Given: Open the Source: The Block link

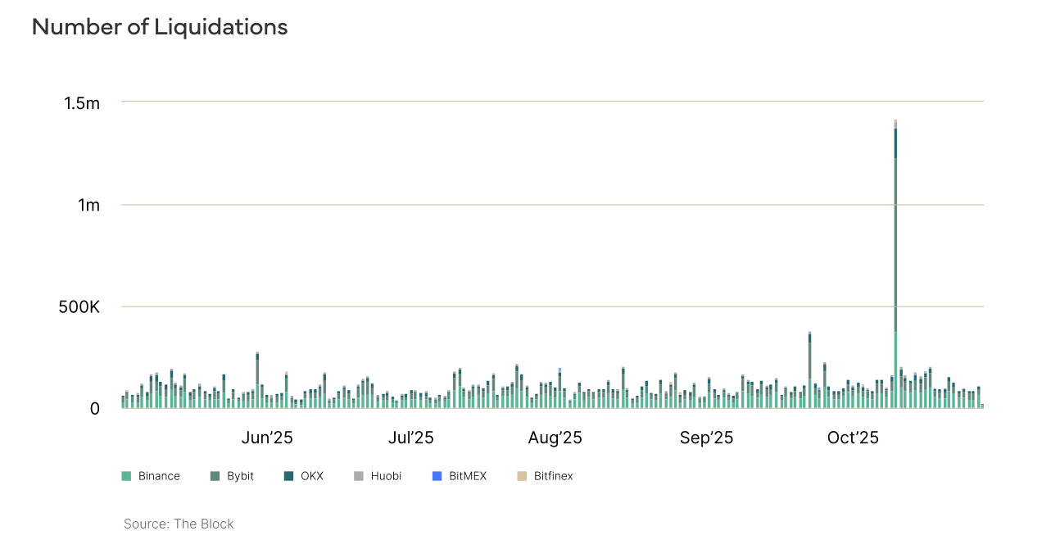Looking at the screenshot, I should pos(178,524).
